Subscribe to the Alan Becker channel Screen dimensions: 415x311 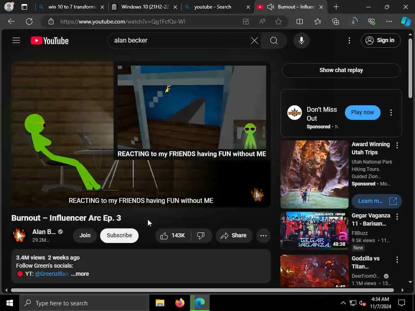tap(120, 235)
